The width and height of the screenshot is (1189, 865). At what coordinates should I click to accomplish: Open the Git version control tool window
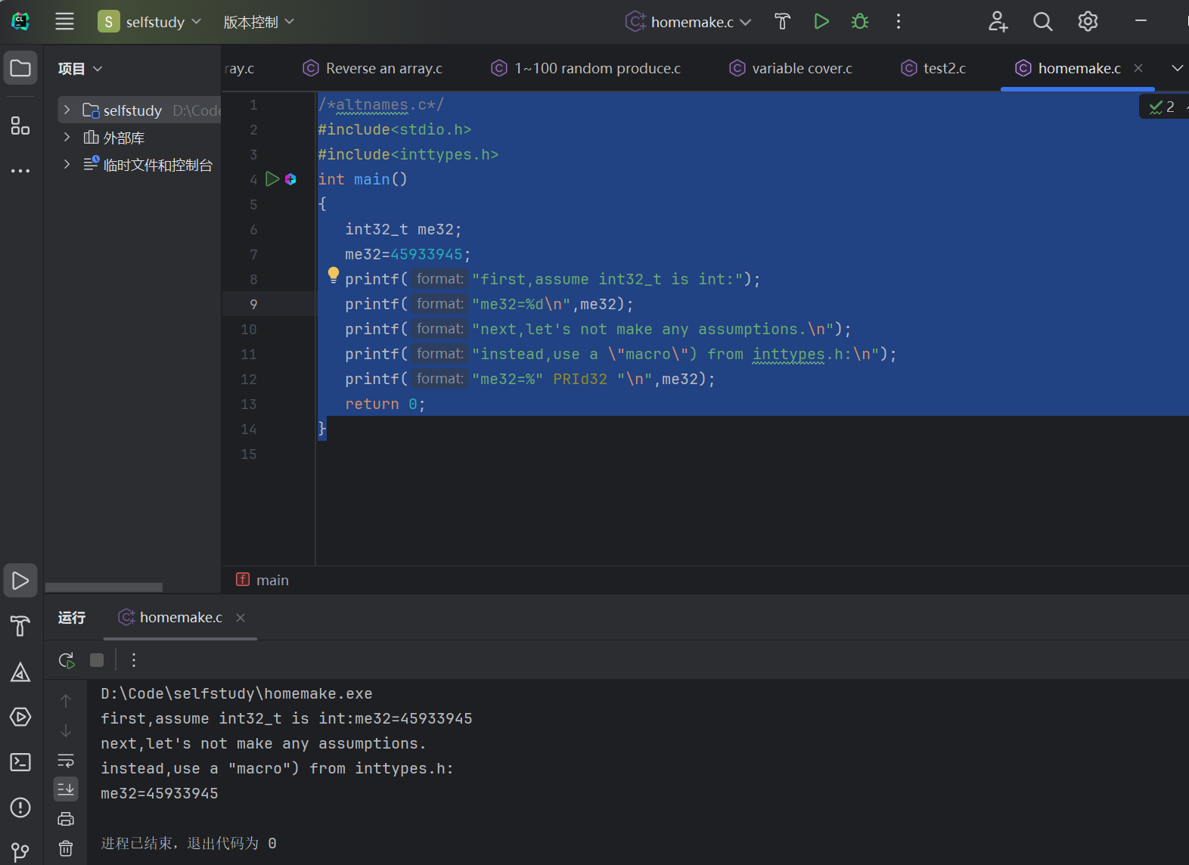[x=20, y=852]
